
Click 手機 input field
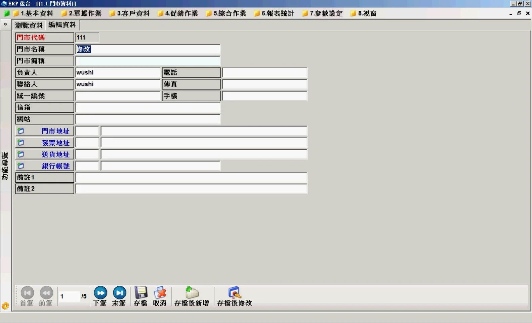pyautogui.click(x=264, y=96)
